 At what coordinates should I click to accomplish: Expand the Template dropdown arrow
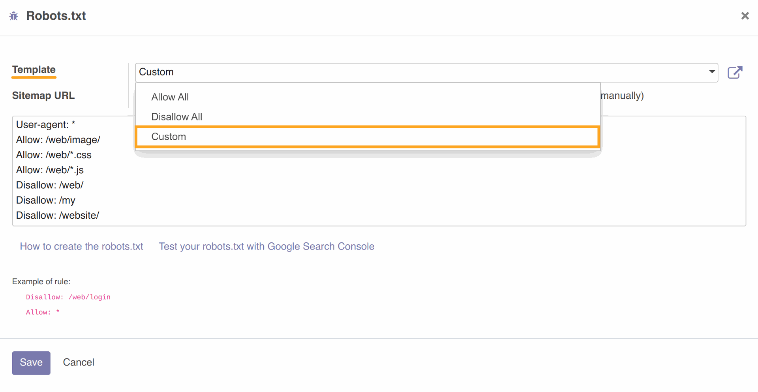click(x=712, y=72)
